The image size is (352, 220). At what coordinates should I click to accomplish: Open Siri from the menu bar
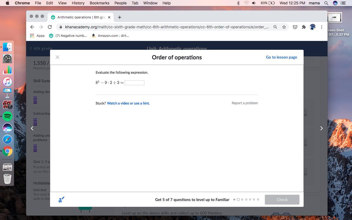(335, 3)
